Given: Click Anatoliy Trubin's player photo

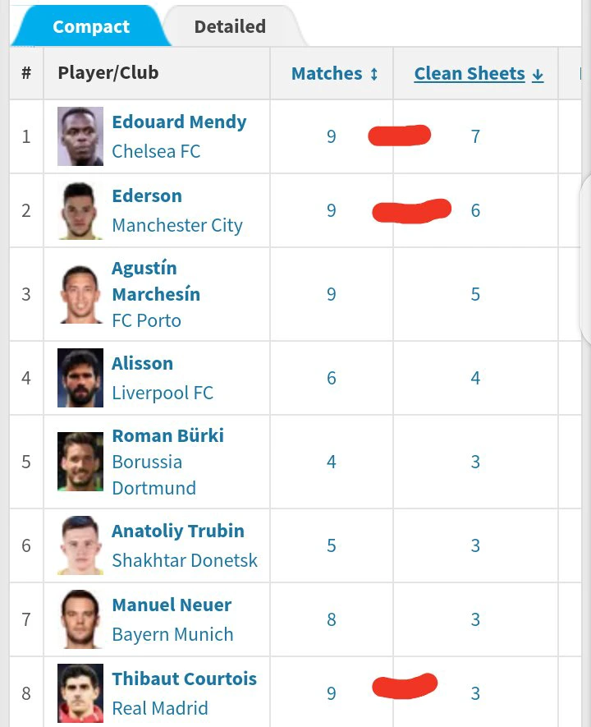Looking at the screenshot, I should 80,545.
